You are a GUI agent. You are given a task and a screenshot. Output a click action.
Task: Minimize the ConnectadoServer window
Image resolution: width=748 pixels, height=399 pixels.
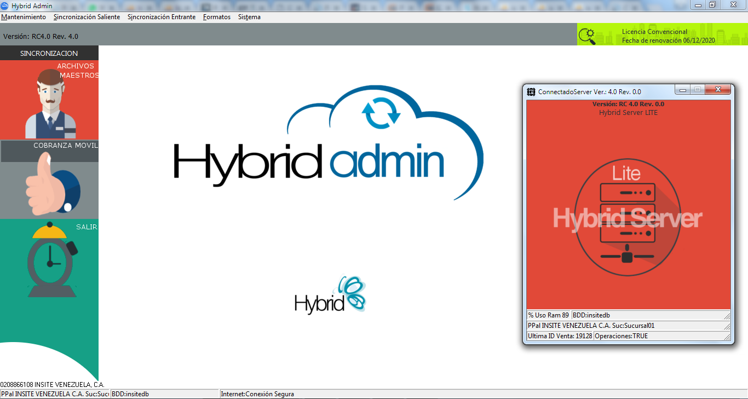click(682, 90)
